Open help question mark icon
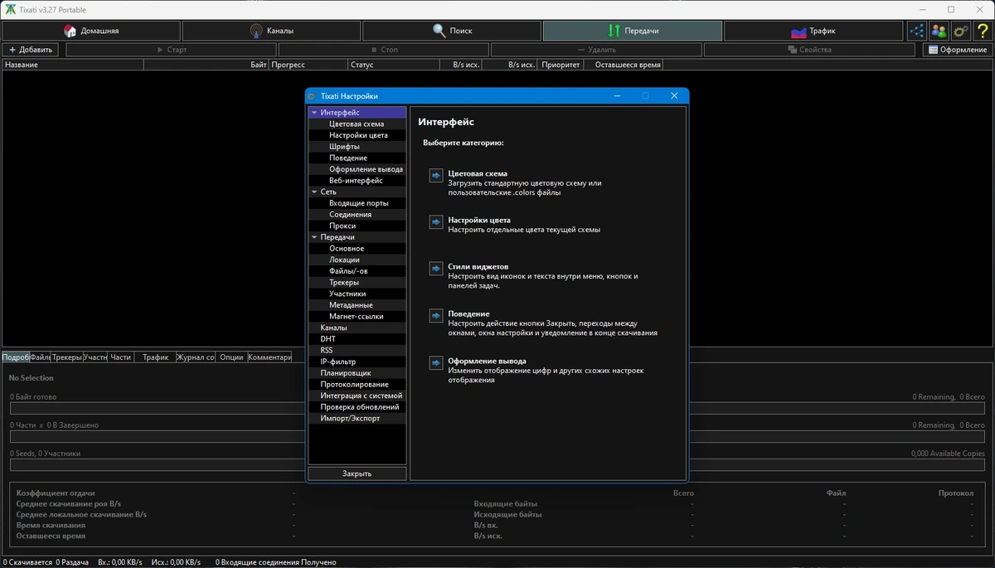Screen dimensions: 995x568 (x=982, y=31)
